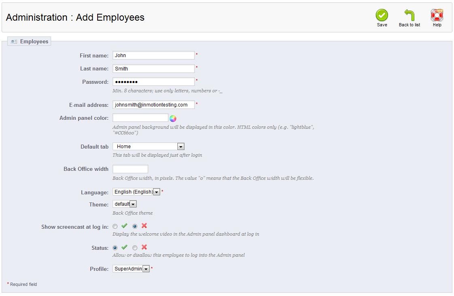Enable Show screencast at log in radio

(x=115, y=226)
